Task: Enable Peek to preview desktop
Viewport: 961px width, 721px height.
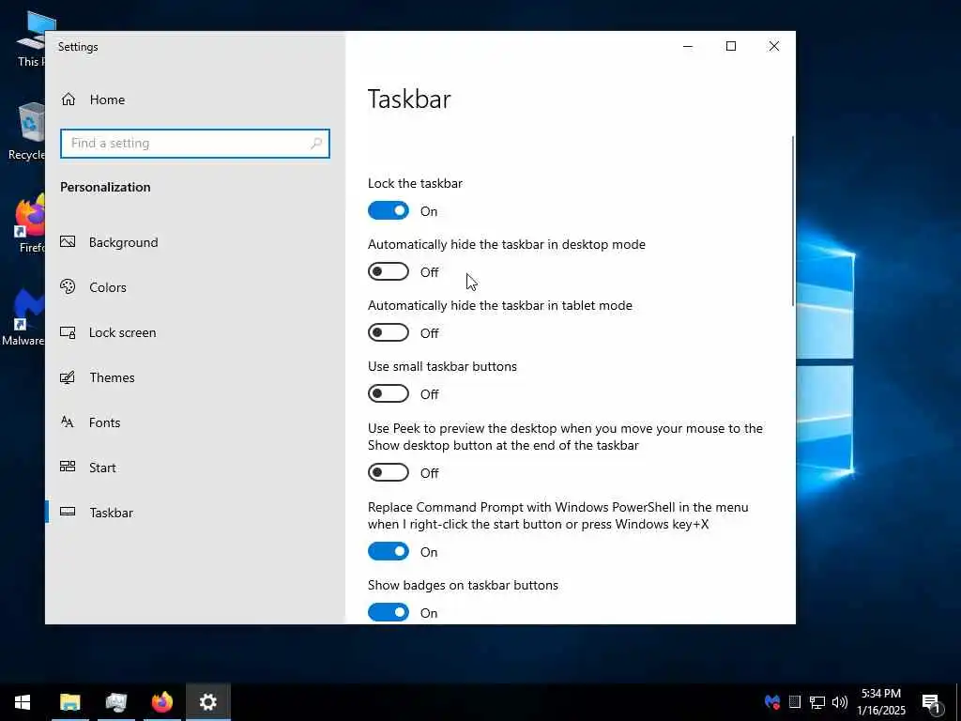Action: (x=388, y=473)
